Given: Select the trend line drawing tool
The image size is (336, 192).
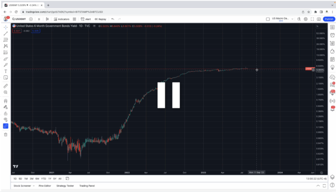Looking at the screenshot, I should (6, 33).
